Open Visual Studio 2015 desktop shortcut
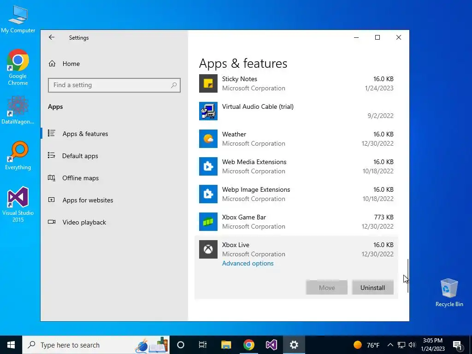472x354 pixels. (18, 204)
